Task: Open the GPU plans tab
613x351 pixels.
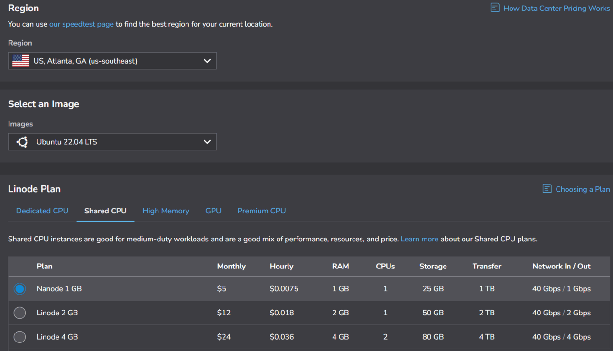Action: [x=213, y=211]
